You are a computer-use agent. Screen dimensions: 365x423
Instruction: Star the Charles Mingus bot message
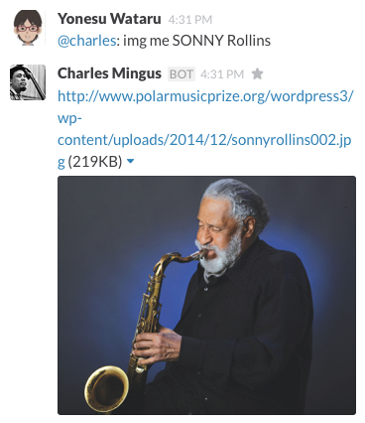tap(257, 73)
